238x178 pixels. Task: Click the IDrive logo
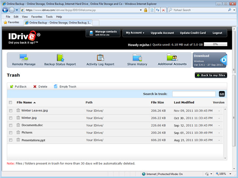click(x=24, y=37)
